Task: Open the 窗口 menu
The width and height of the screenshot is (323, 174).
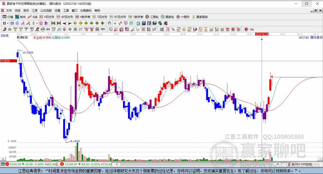Action: click(x=74, y=10)
